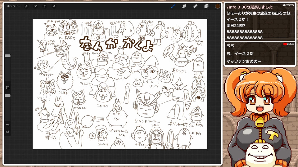The width and height of the screenshot is (298, 167).
Task: Click the Redo arrow in sidebar
Action: point(8,132)
